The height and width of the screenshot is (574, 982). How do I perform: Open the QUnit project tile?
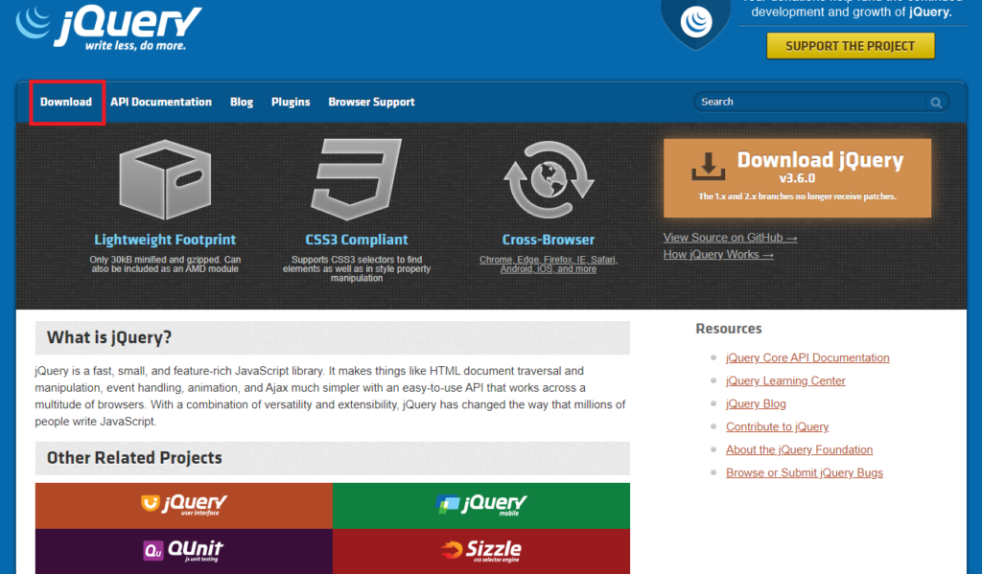click(x=184, y=550)
